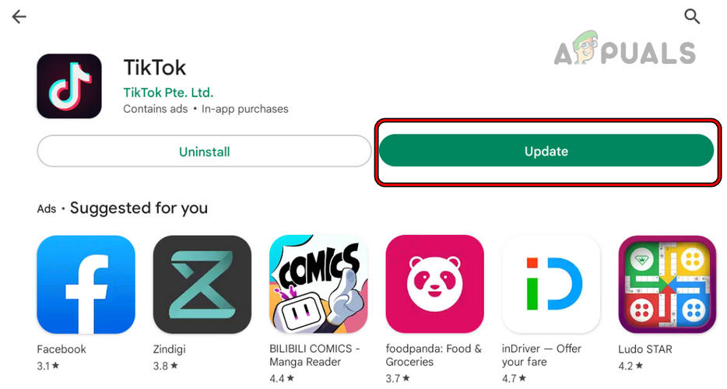Open the foodpanda app icon

(434, 284)
